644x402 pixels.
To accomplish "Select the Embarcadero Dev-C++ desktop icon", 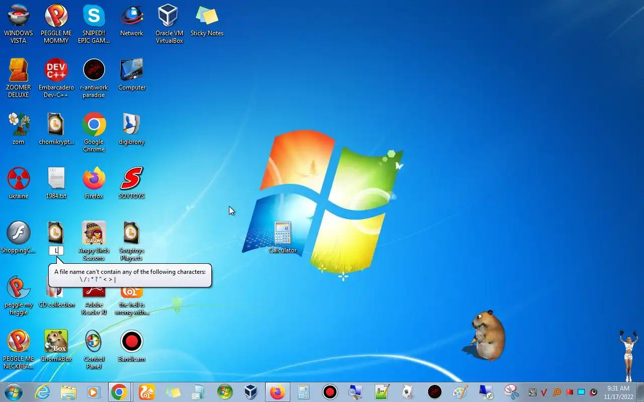I will pos(56,78).
